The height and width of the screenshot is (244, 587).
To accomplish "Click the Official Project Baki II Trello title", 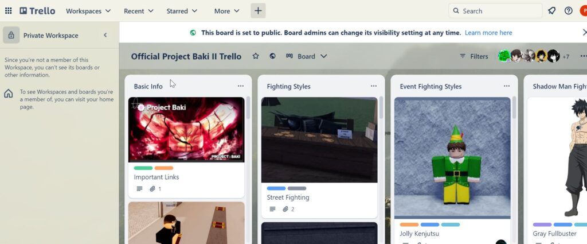I will pyautogui.click(x=186, y=56).
